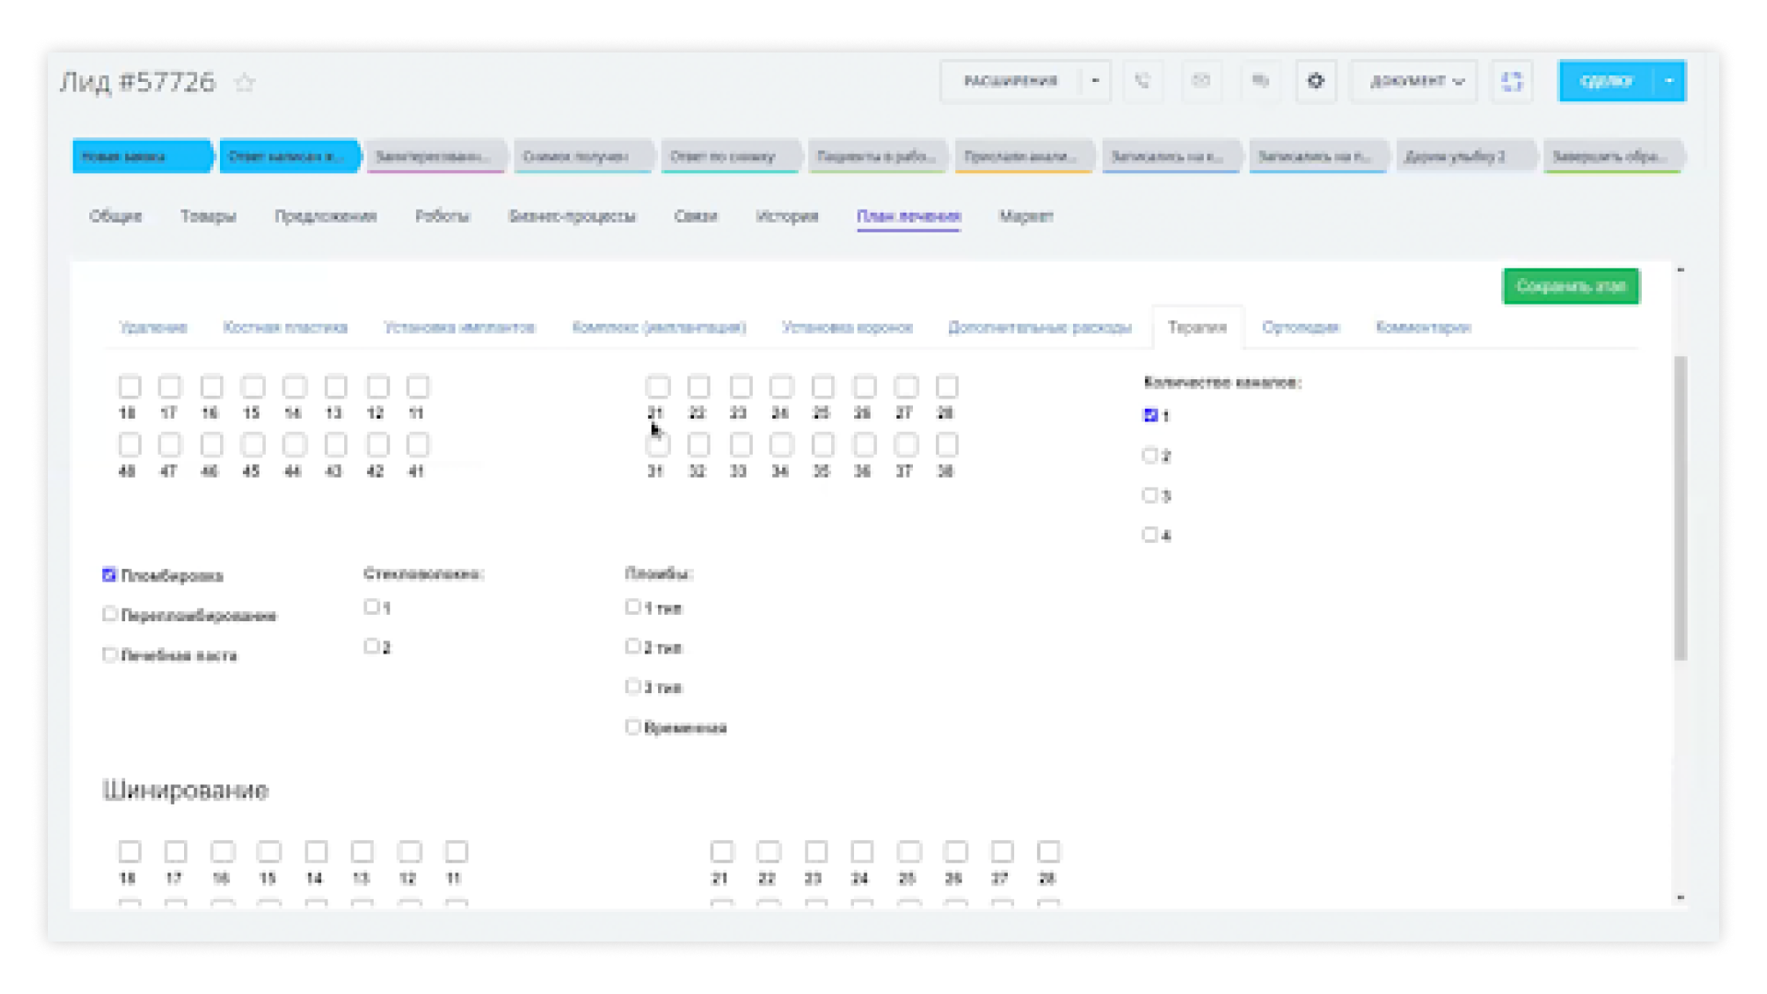Check tooth 21 in therapy chart
1767x994 pixels.
[657, 387]
